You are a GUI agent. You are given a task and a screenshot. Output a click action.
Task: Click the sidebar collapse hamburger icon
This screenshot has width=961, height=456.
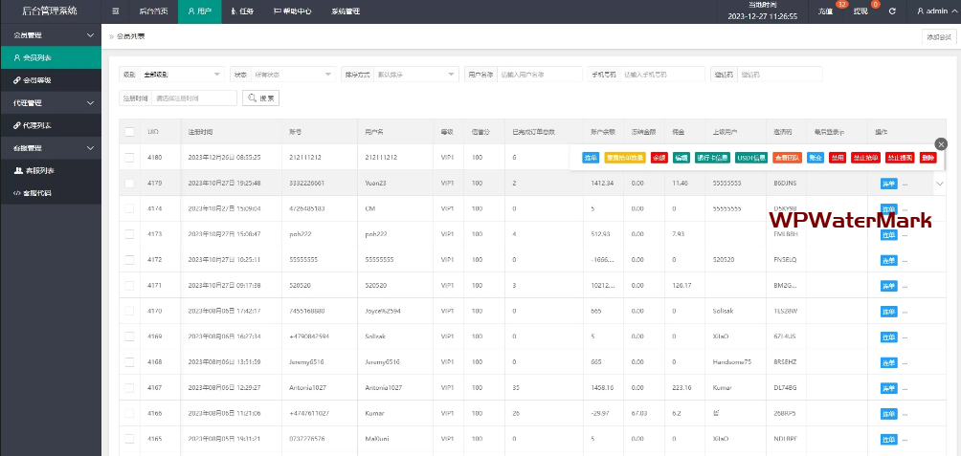pyautogui.click(x=116, y=11)
